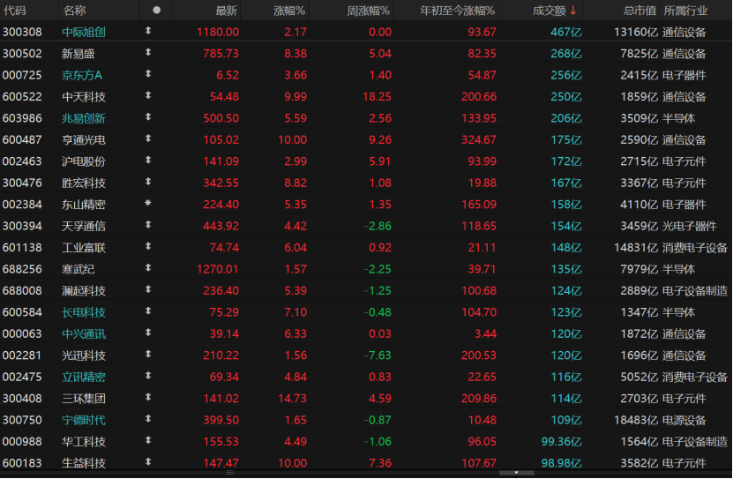Click market cap 18483亿
Screen dimensions: 733x479
636,420
